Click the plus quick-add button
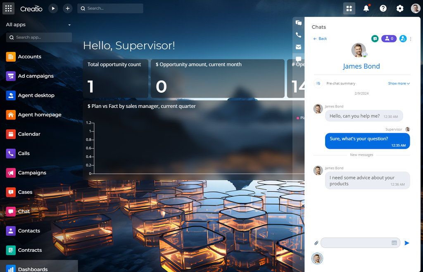Screen dimensions: 423x272 67,8
